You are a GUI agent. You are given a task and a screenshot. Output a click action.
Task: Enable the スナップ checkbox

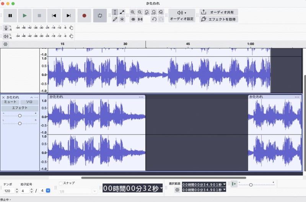61,183
